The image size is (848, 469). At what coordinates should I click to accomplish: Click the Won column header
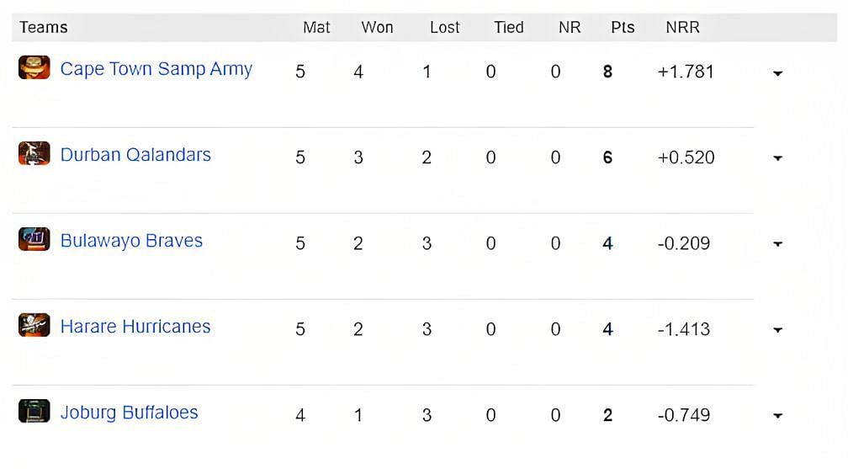[x=377, y=27]
